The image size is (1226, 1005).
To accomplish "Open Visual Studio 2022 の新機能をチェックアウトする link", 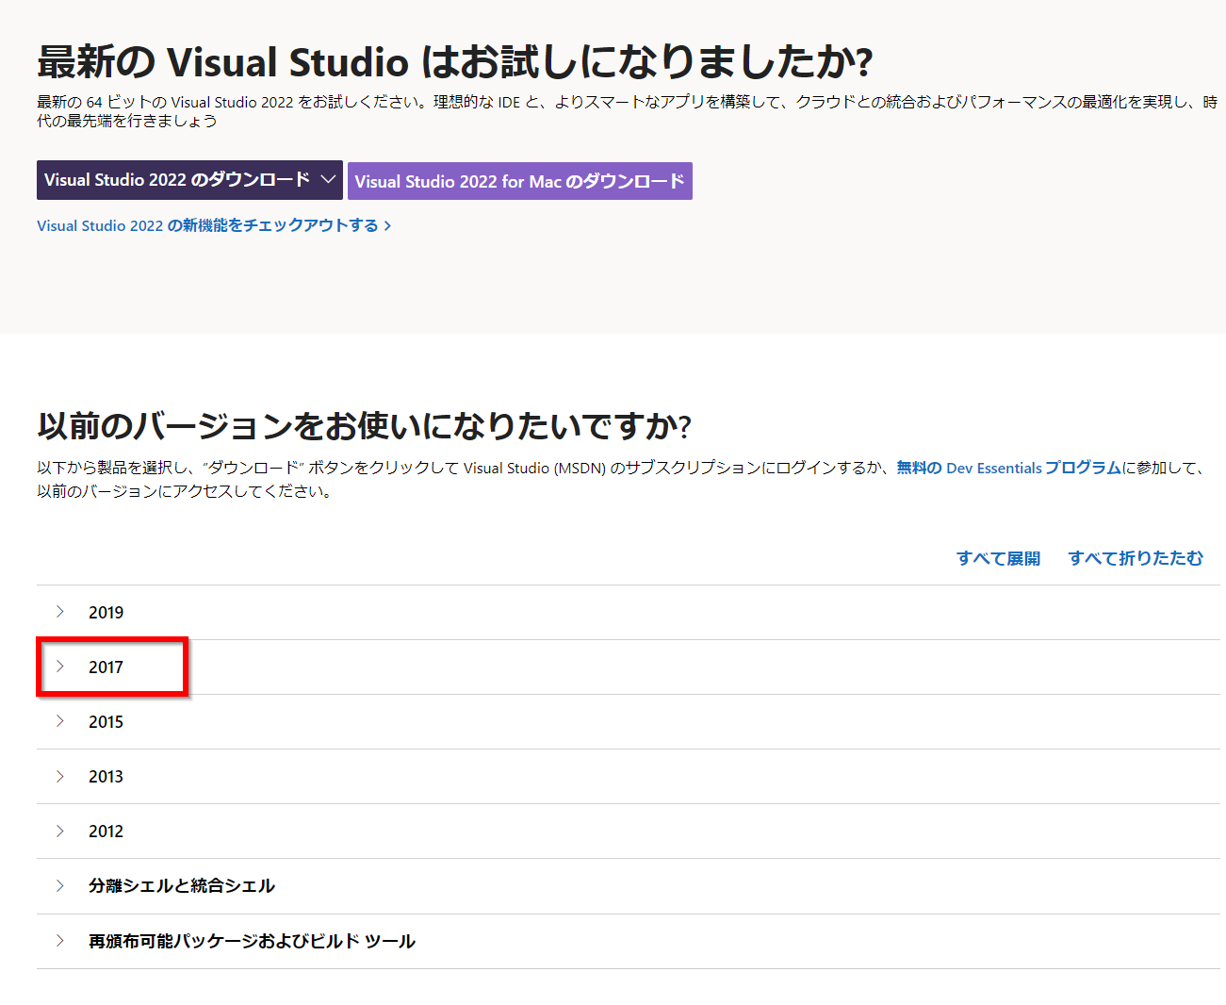I will coord(214,225).
